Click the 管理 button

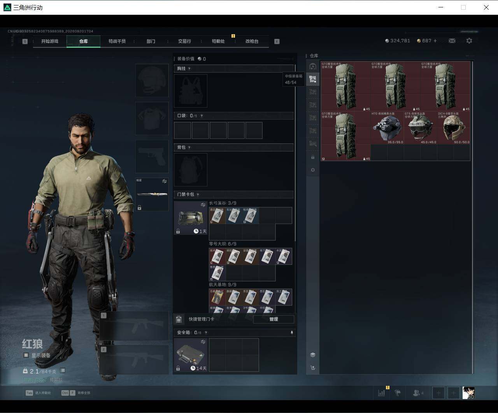[x=274, y=319]
